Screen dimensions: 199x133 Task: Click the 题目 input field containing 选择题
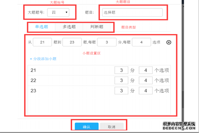pos(132,12)
